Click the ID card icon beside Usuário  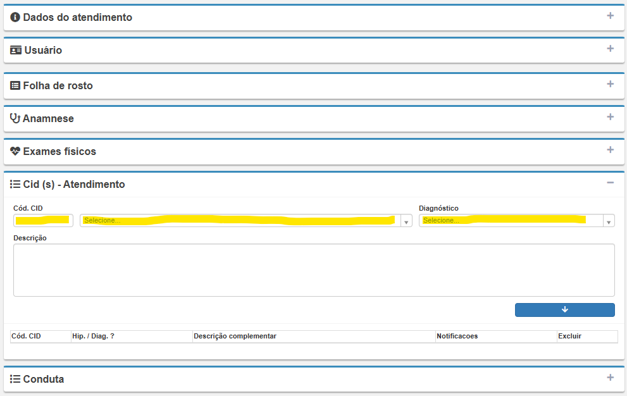coord(16,51)
